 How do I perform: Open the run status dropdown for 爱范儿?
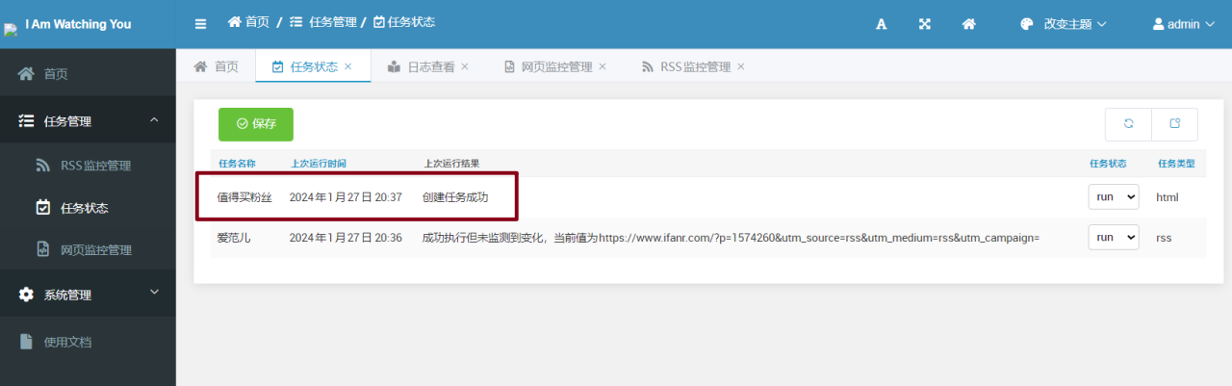click(x=1114, y=237)
